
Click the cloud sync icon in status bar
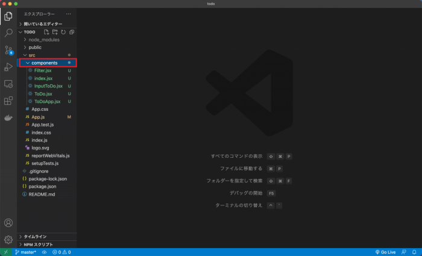tap(45, 252)
